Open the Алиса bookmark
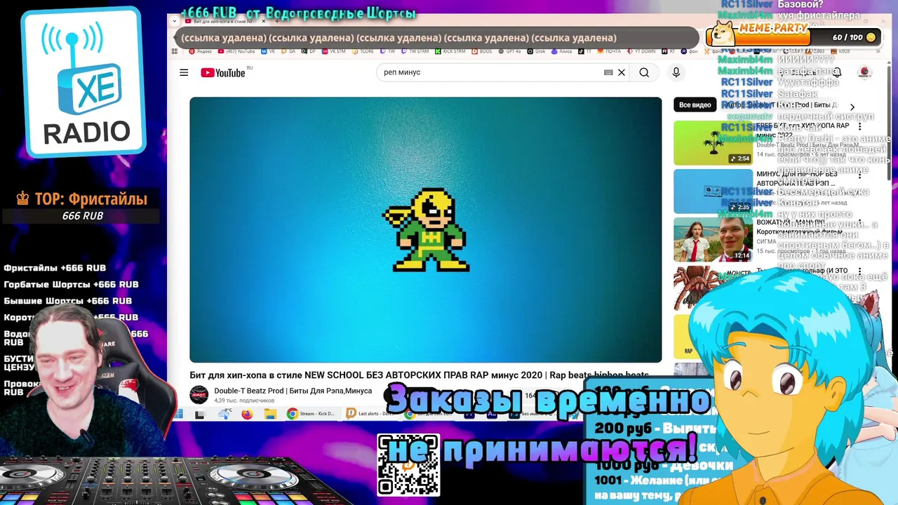This screenshot has width=898, height=505. [x=561, y=51]
